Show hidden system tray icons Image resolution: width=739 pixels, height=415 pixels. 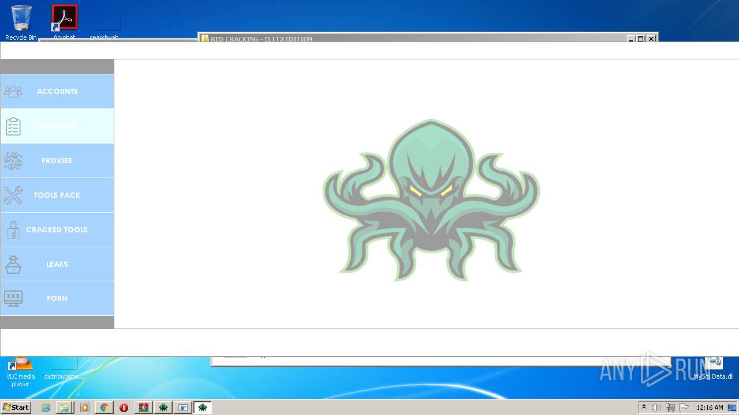(644, 408)
